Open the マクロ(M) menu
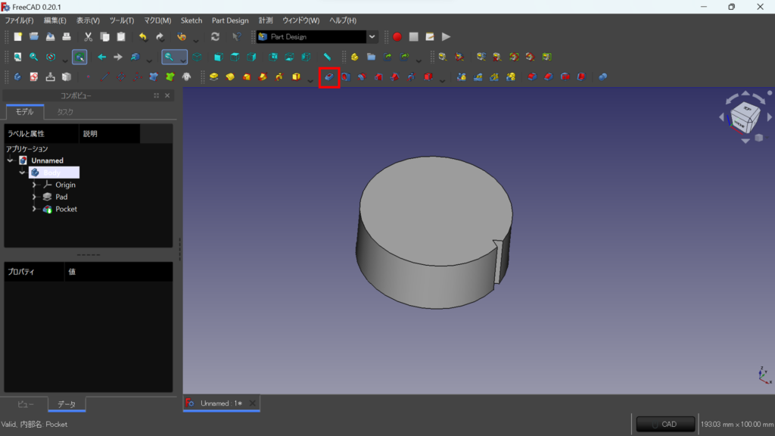The height and width of the screenshot is (436, 775). point(157,20)
